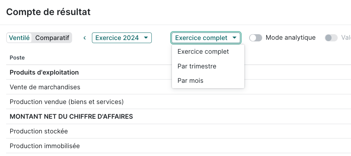The height and width of the screenshot is (156, 351).
Task: Click the arrow in the Exercice 2024 selector
Action: (146, 38)
